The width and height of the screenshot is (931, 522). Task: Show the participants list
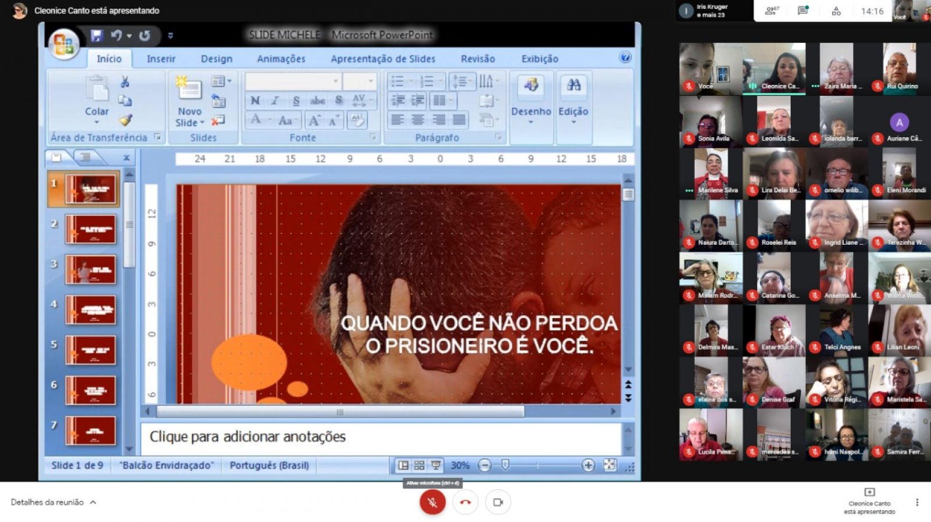[x=772, y=10]
